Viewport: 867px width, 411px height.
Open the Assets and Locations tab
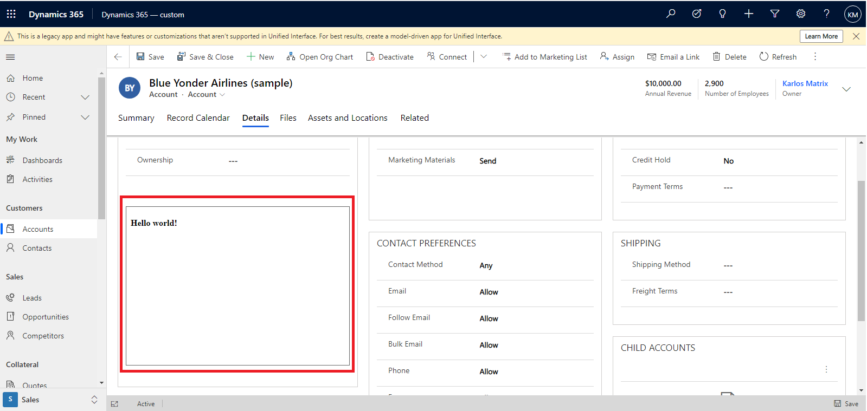348,118
